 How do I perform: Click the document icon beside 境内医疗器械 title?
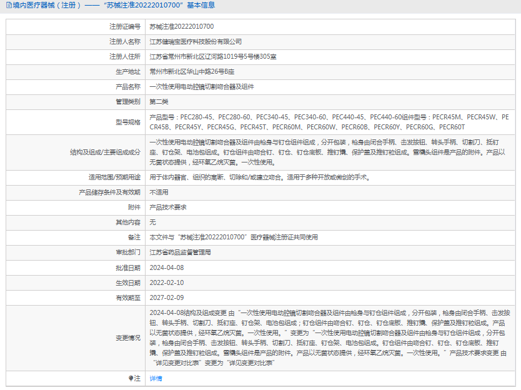[9, 6]
